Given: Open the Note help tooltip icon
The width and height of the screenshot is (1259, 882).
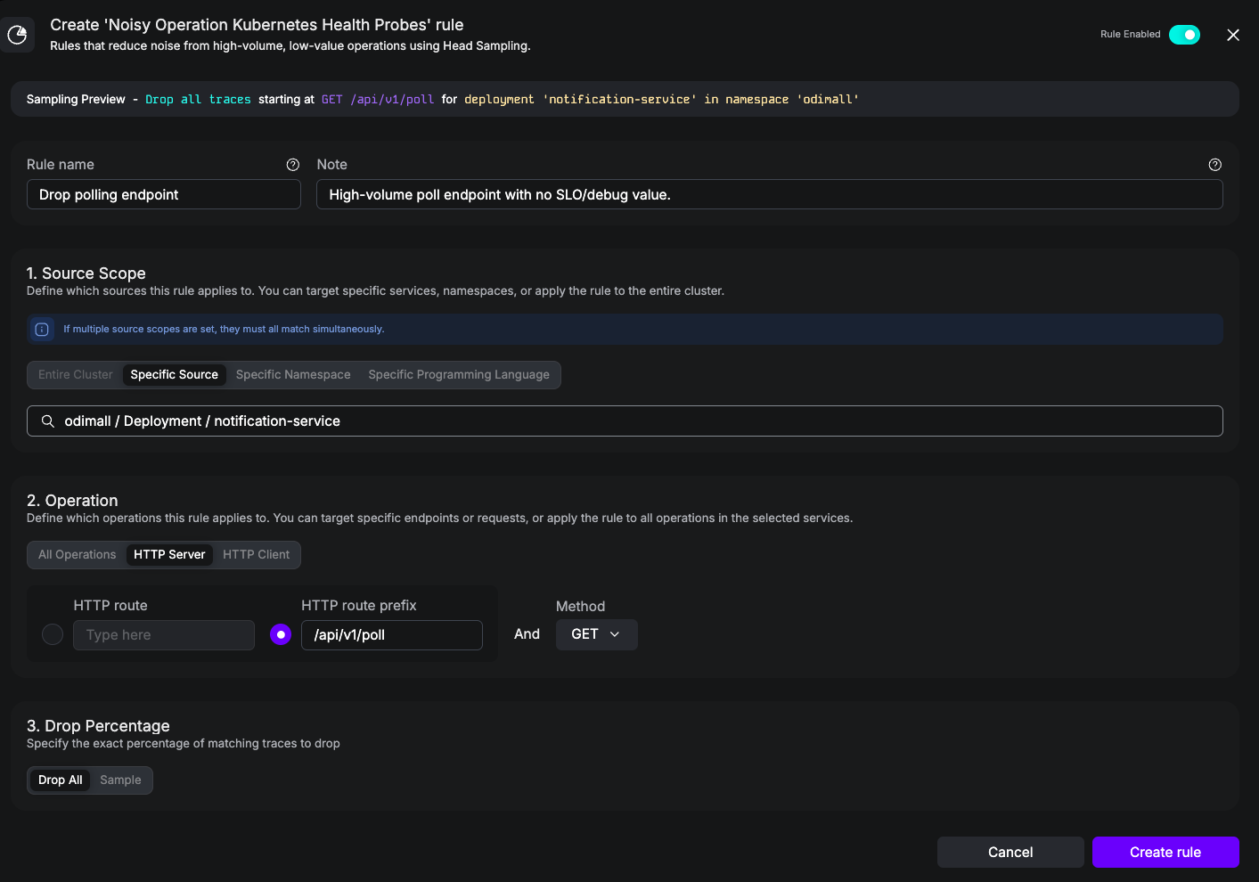Looking at the screenshot, I should (x=1214, y=165).
